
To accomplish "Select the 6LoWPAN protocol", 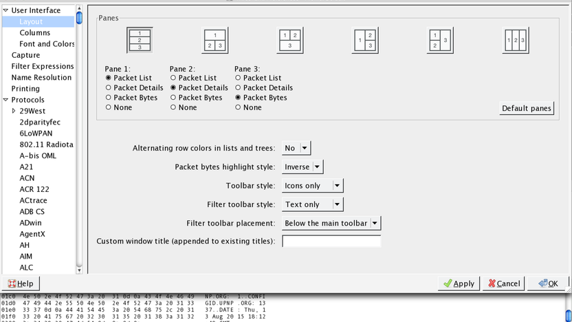I will 36,133.
